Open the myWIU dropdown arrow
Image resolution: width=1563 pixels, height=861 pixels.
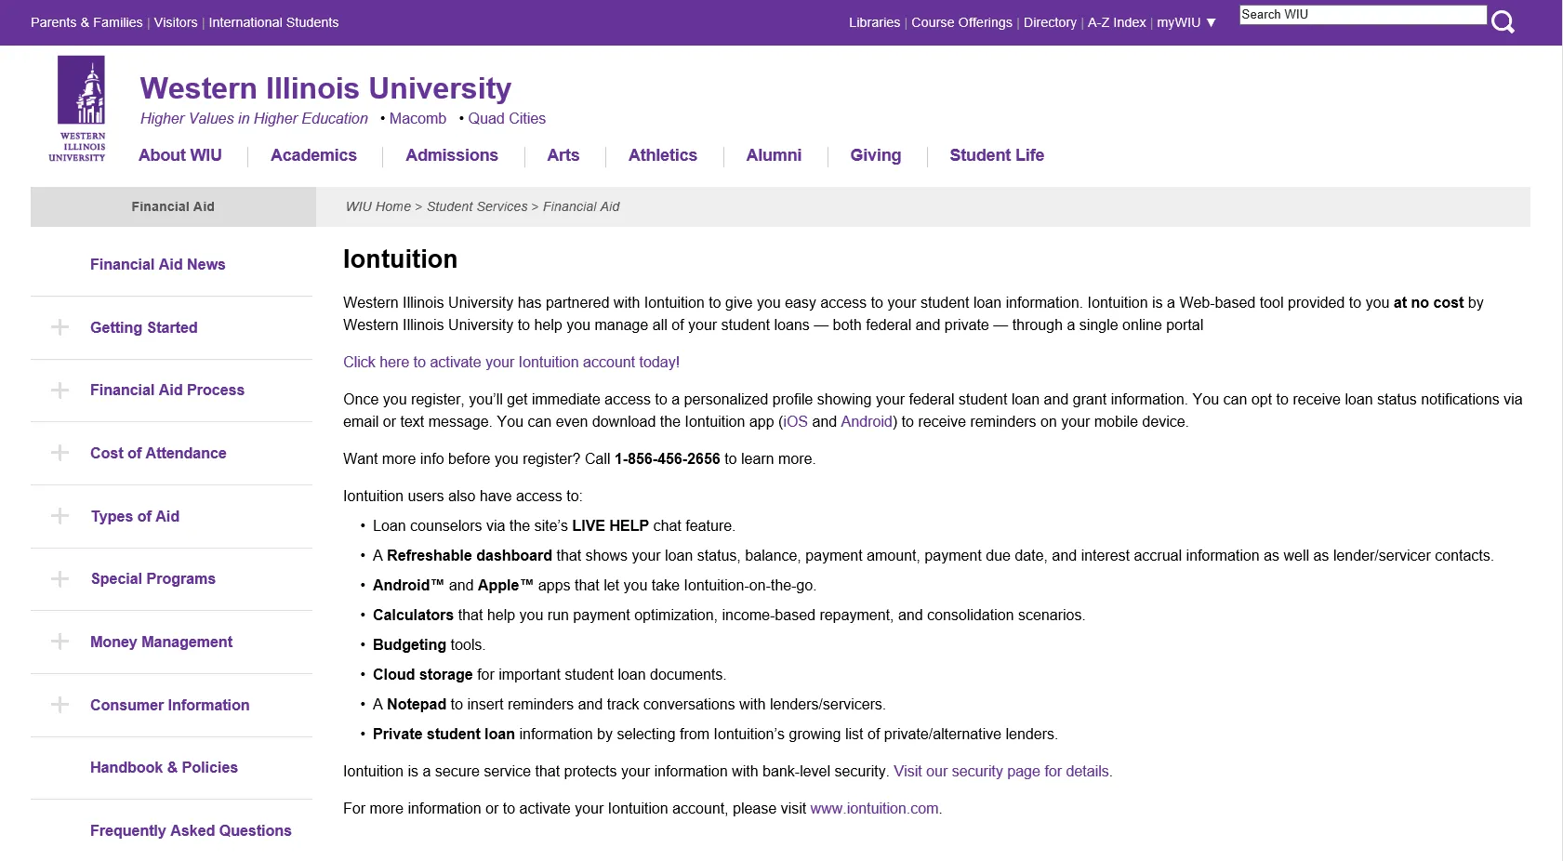1211,22
